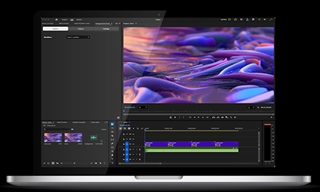Go to the Home screen icon
The image size is (320, 192).
coord(56,20)
